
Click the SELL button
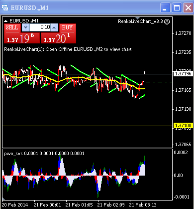point(12,28)
